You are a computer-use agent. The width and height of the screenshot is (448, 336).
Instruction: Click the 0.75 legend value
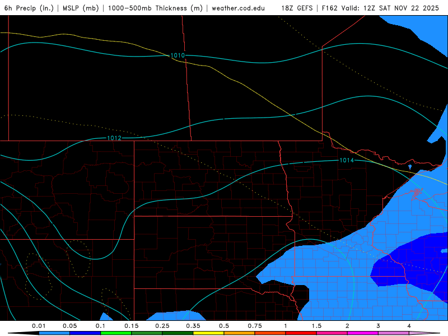[255, 326]
